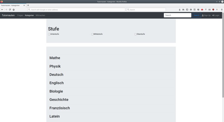
Task: Click the round blue-yellow extension icon
Action: click(x=217, y=9)
